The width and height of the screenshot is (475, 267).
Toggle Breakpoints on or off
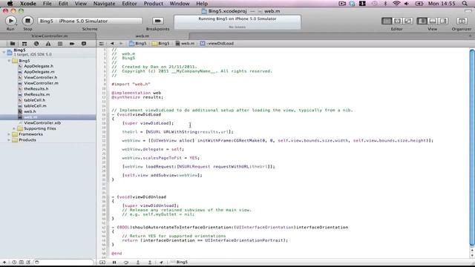coord(157,21)
